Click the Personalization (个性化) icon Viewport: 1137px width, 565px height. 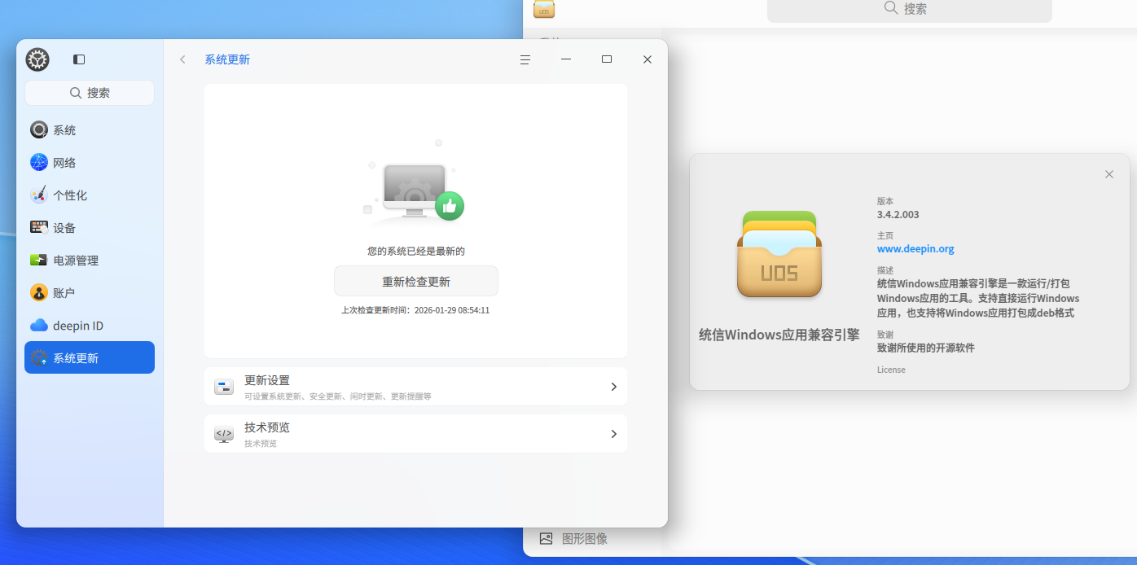39,195
